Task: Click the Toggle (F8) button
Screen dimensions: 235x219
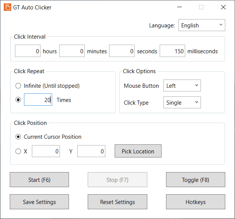Action: coord(195,180)
